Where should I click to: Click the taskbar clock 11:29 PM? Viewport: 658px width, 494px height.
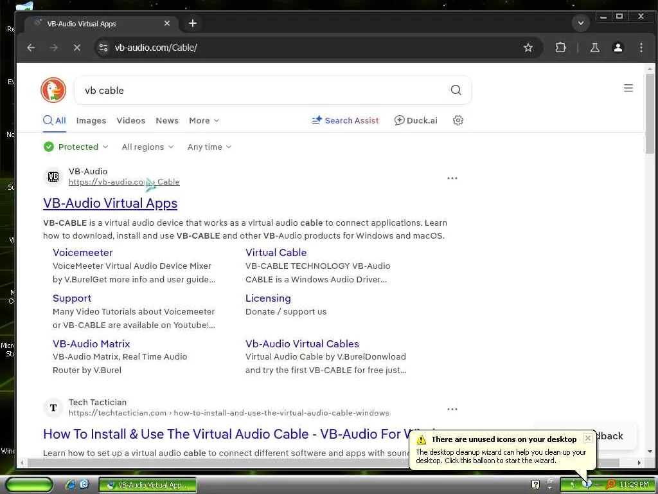(634, 485)
